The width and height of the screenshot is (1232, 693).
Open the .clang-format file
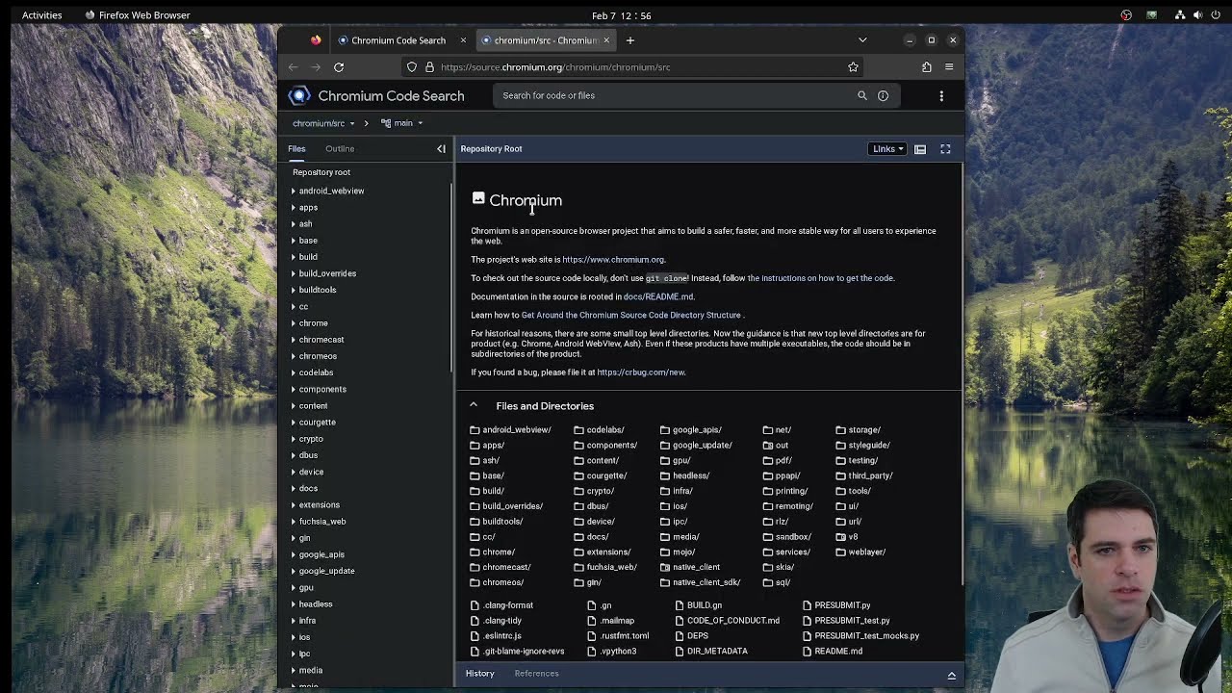501,605
